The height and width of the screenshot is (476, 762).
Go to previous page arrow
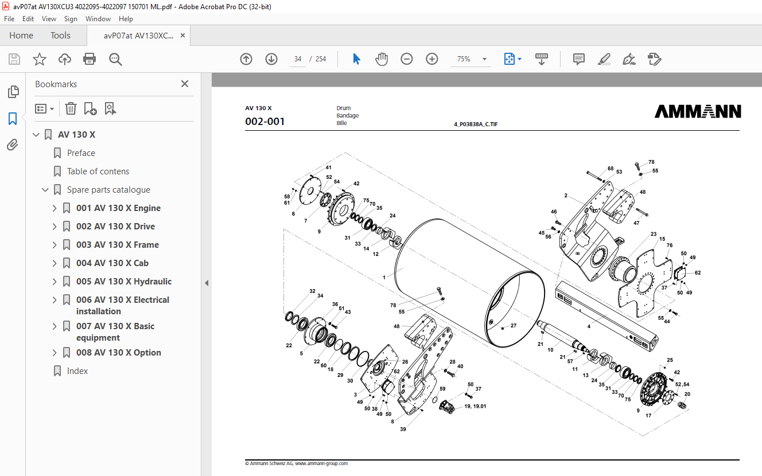246,59
